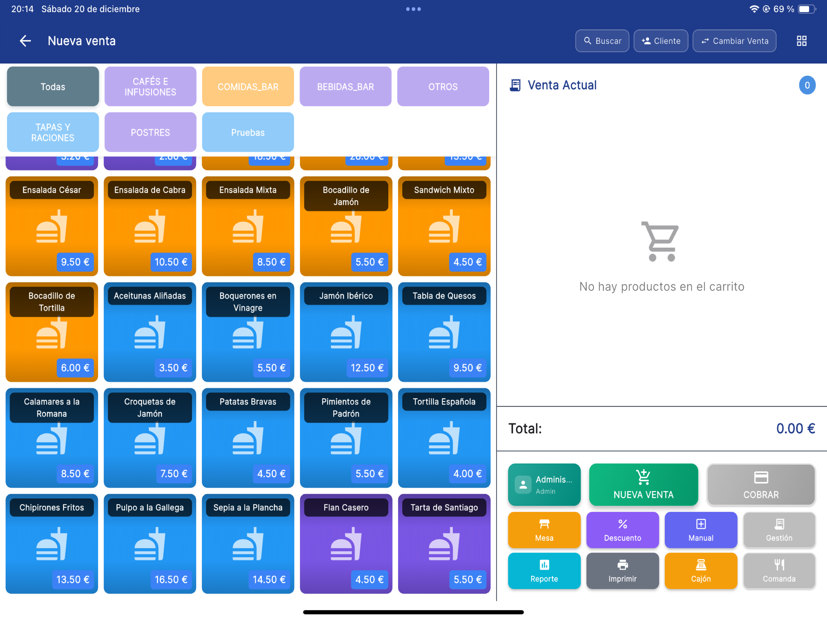Screen dimensions: 827x620
Task: Add Sandwich Mixto product
Action: coord(444,226)
